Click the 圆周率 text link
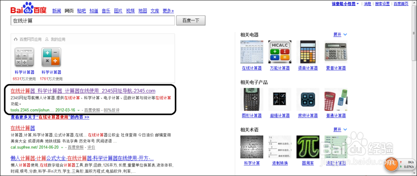The height and width of the screenshot is (176, 417). (x=308, y=163)
